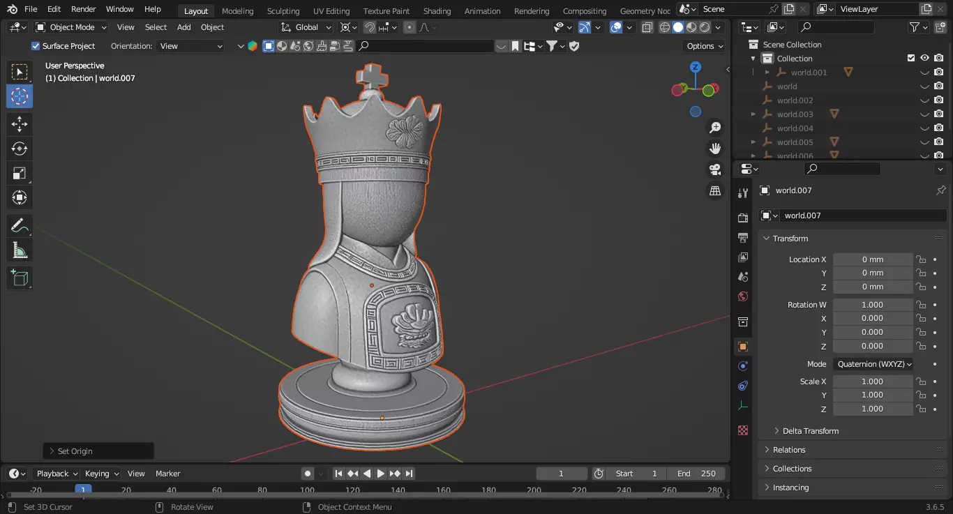This screenshot has height=514, width=953.
Task: Expand the Set Origin operator panel
Action: tap(98, 451)
